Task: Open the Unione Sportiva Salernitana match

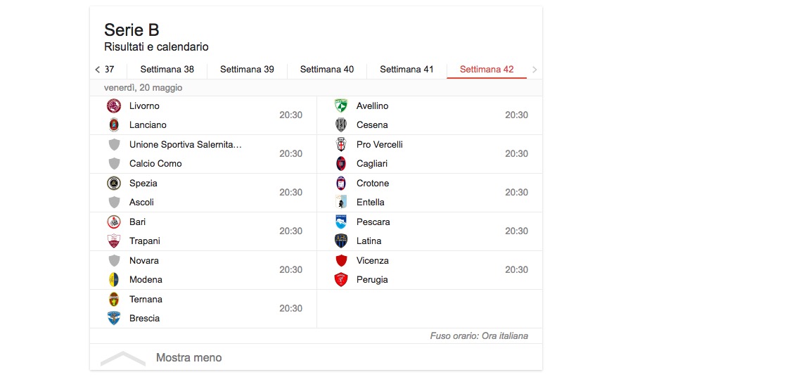Action: (186, 145)
